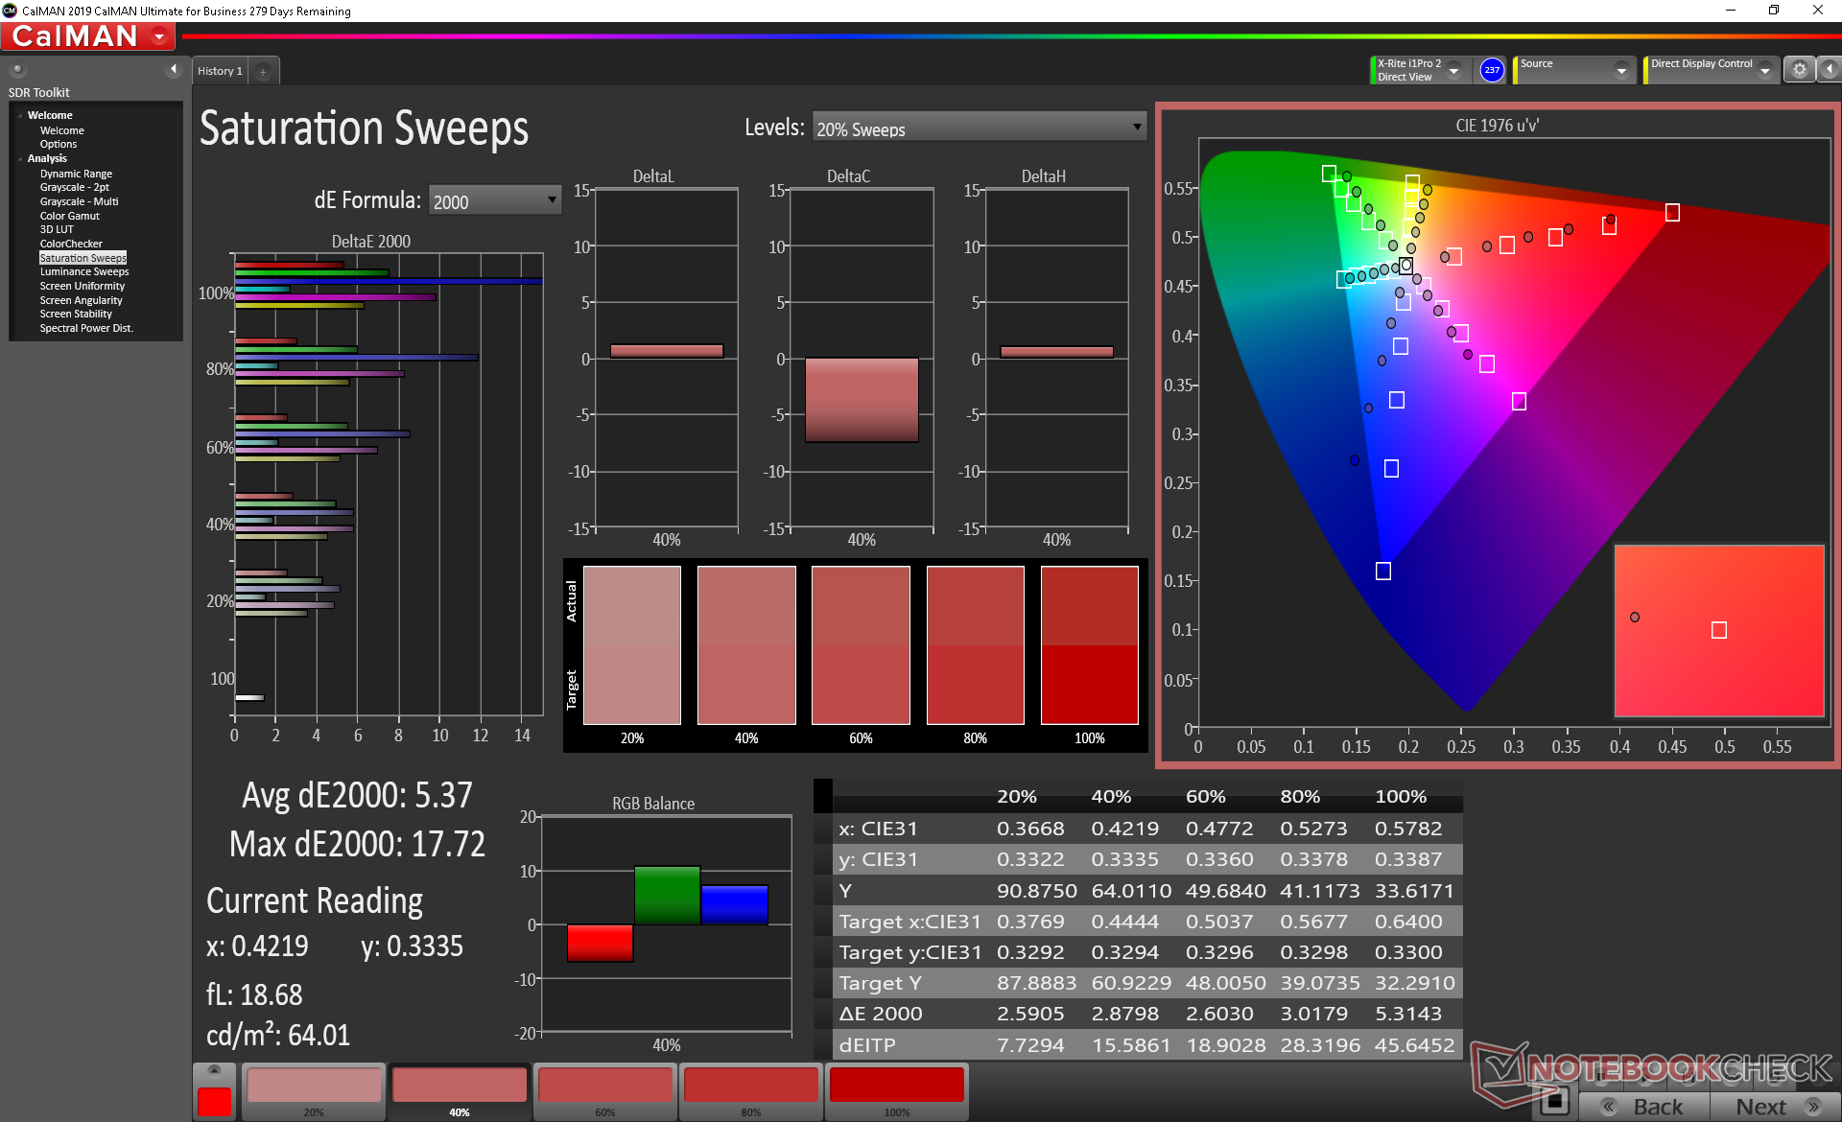Select the 100% red swatch in bottom strip
This screenshot has height=1122, width=1842.
click(896, 1087)
